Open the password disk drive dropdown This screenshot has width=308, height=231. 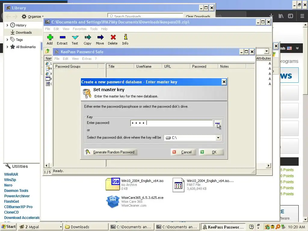(218, 138)
